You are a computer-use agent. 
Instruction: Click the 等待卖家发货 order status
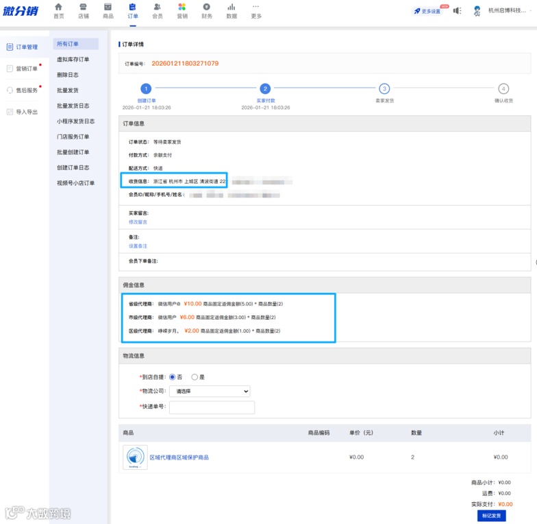[x=167, y=142]
